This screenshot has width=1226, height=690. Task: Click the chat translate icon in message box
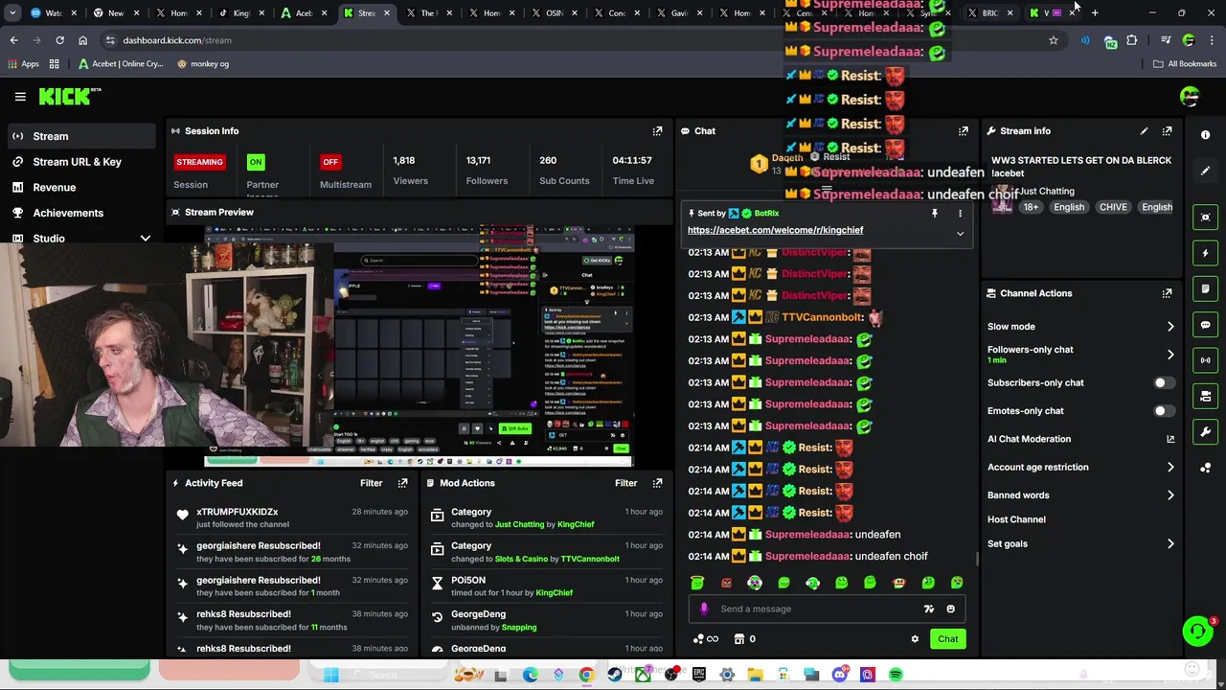(x=928, y=609)
